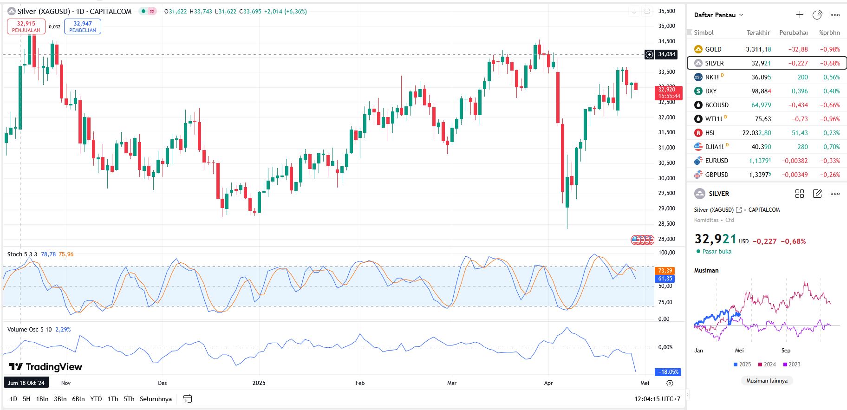Click the PEMBELIAN 32,947 buy button
847x410 pixels.
[83, 26]
